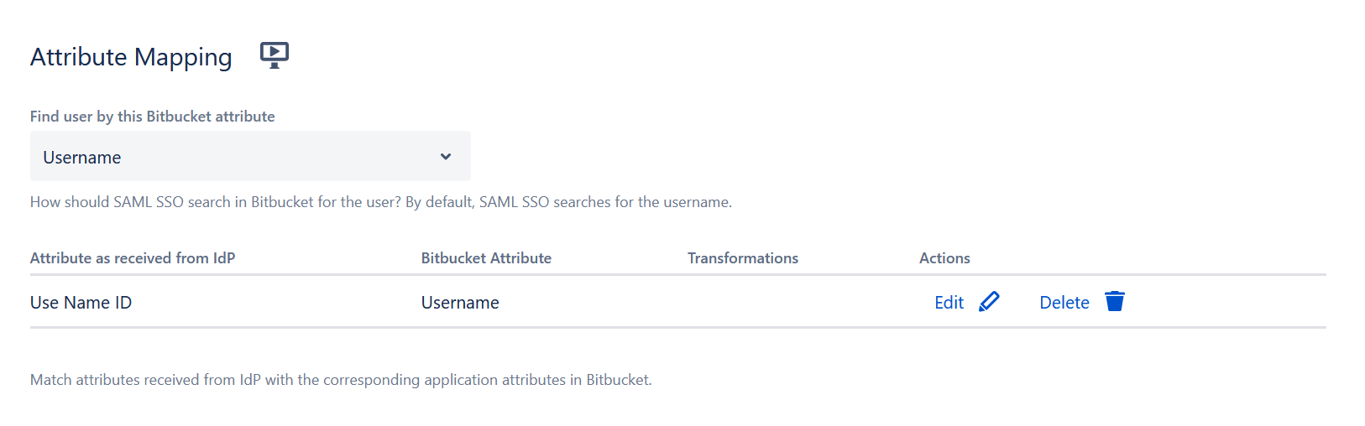This screenshot has width=1365, height=426.
Task: Click the Attribute Mapping heading
Action: click(131, 57)
